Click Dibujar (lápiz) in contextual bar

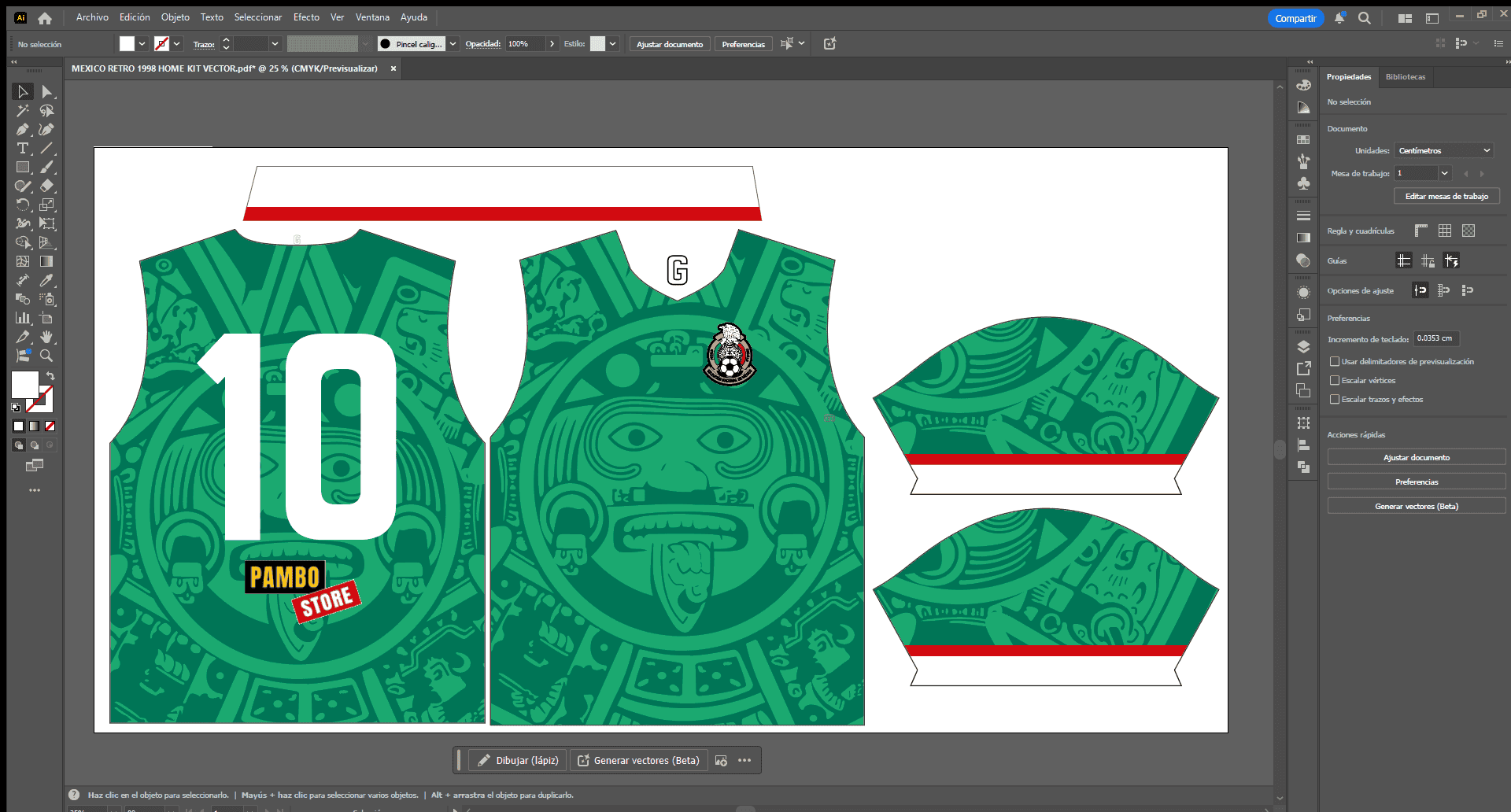[x=518, y=760]
